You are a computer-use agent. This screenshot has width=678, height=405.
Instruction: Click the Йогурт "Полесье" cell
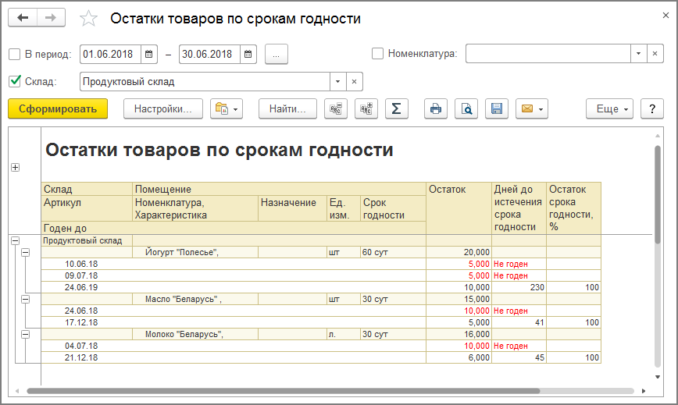[x=195, y=252]
